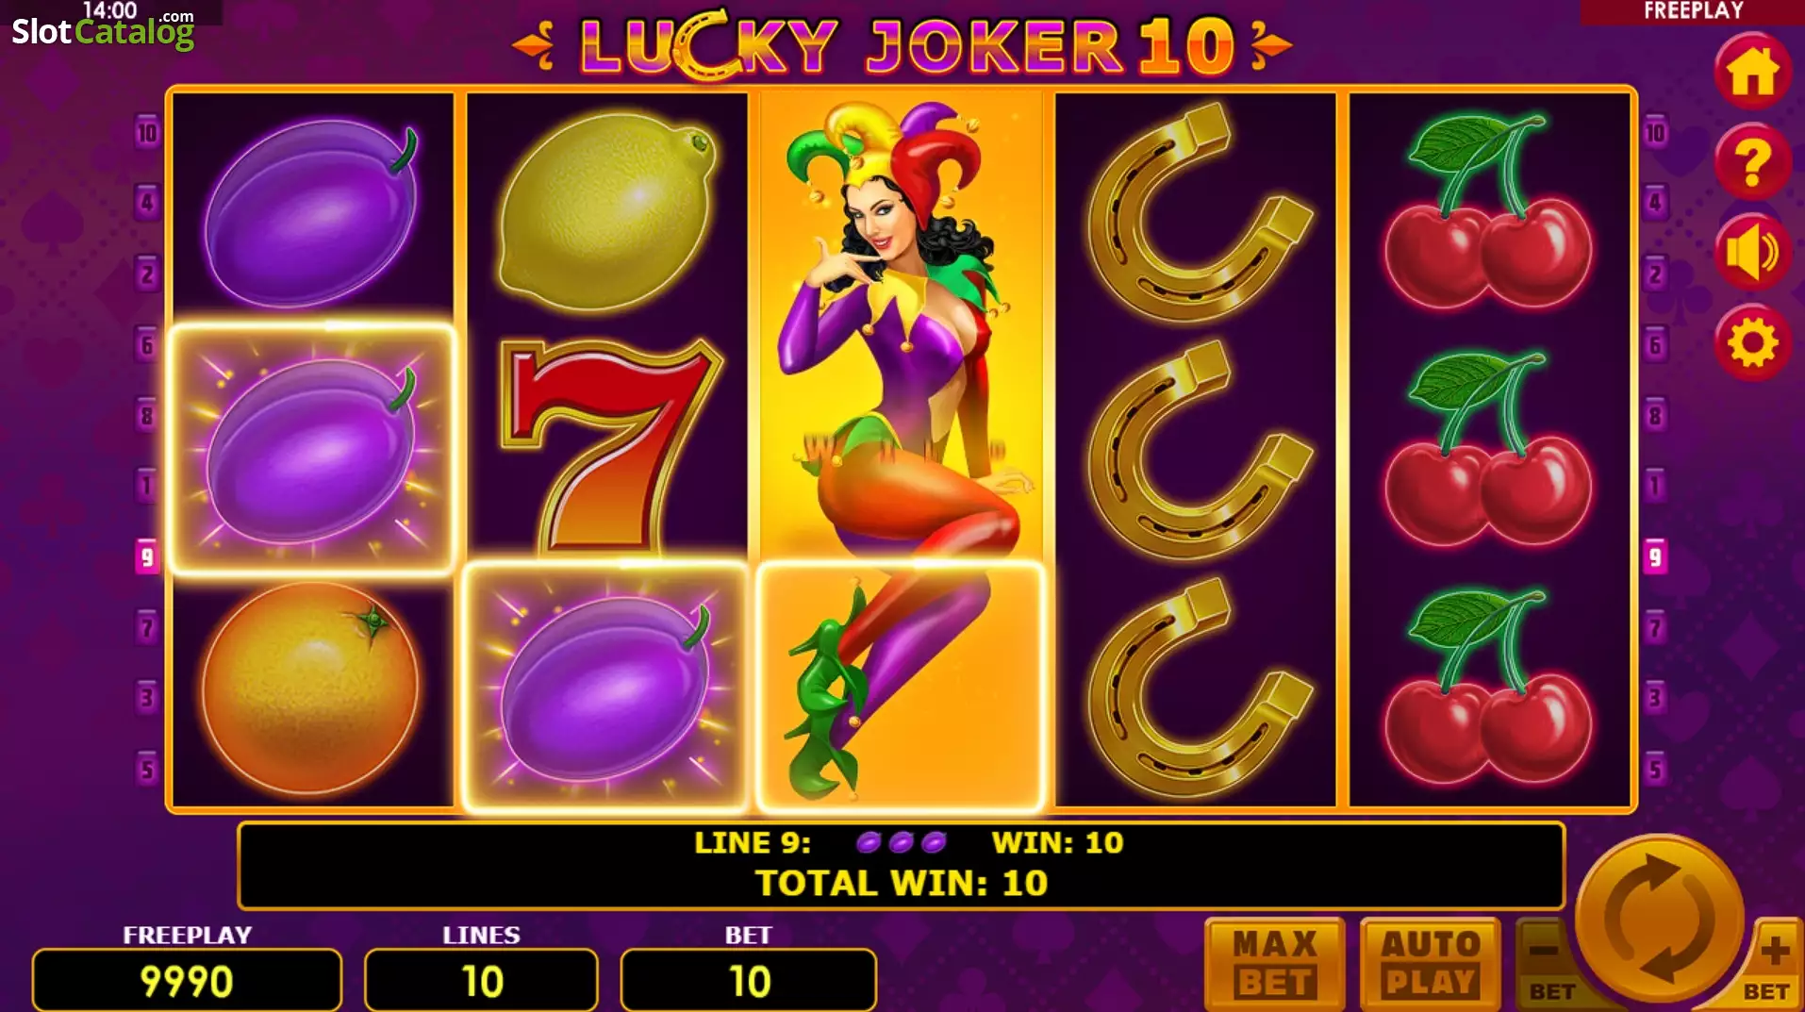Open the help question mark icon
Screen dimensions: 1805x1012
pyautogui.click(x=1752, y=162)
